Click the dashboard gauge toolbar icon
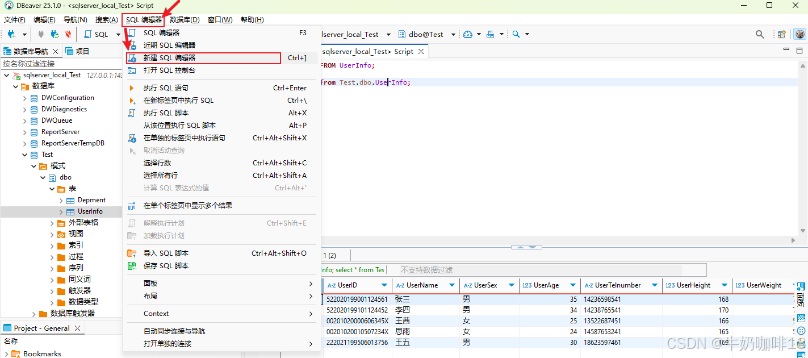808x358 pixels. pyautogui.click(x=467, y=35)
